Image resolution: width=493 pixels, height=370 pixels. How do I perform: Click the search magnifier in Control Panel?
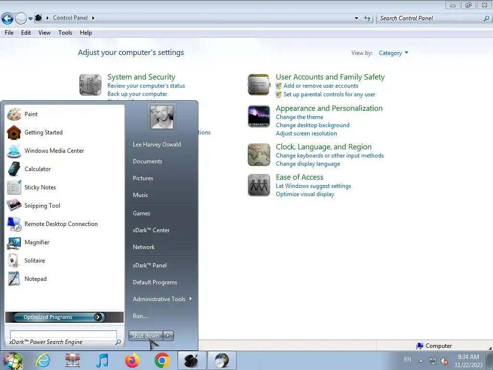coord(486,19)
